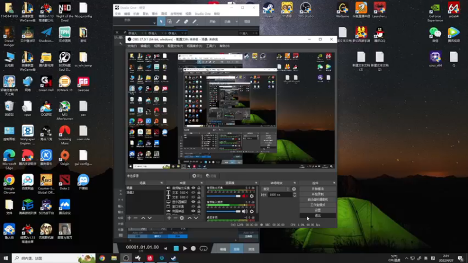Start playback in Studio One transport
Viewport: 468px width, 263px height.
[185, 248]
